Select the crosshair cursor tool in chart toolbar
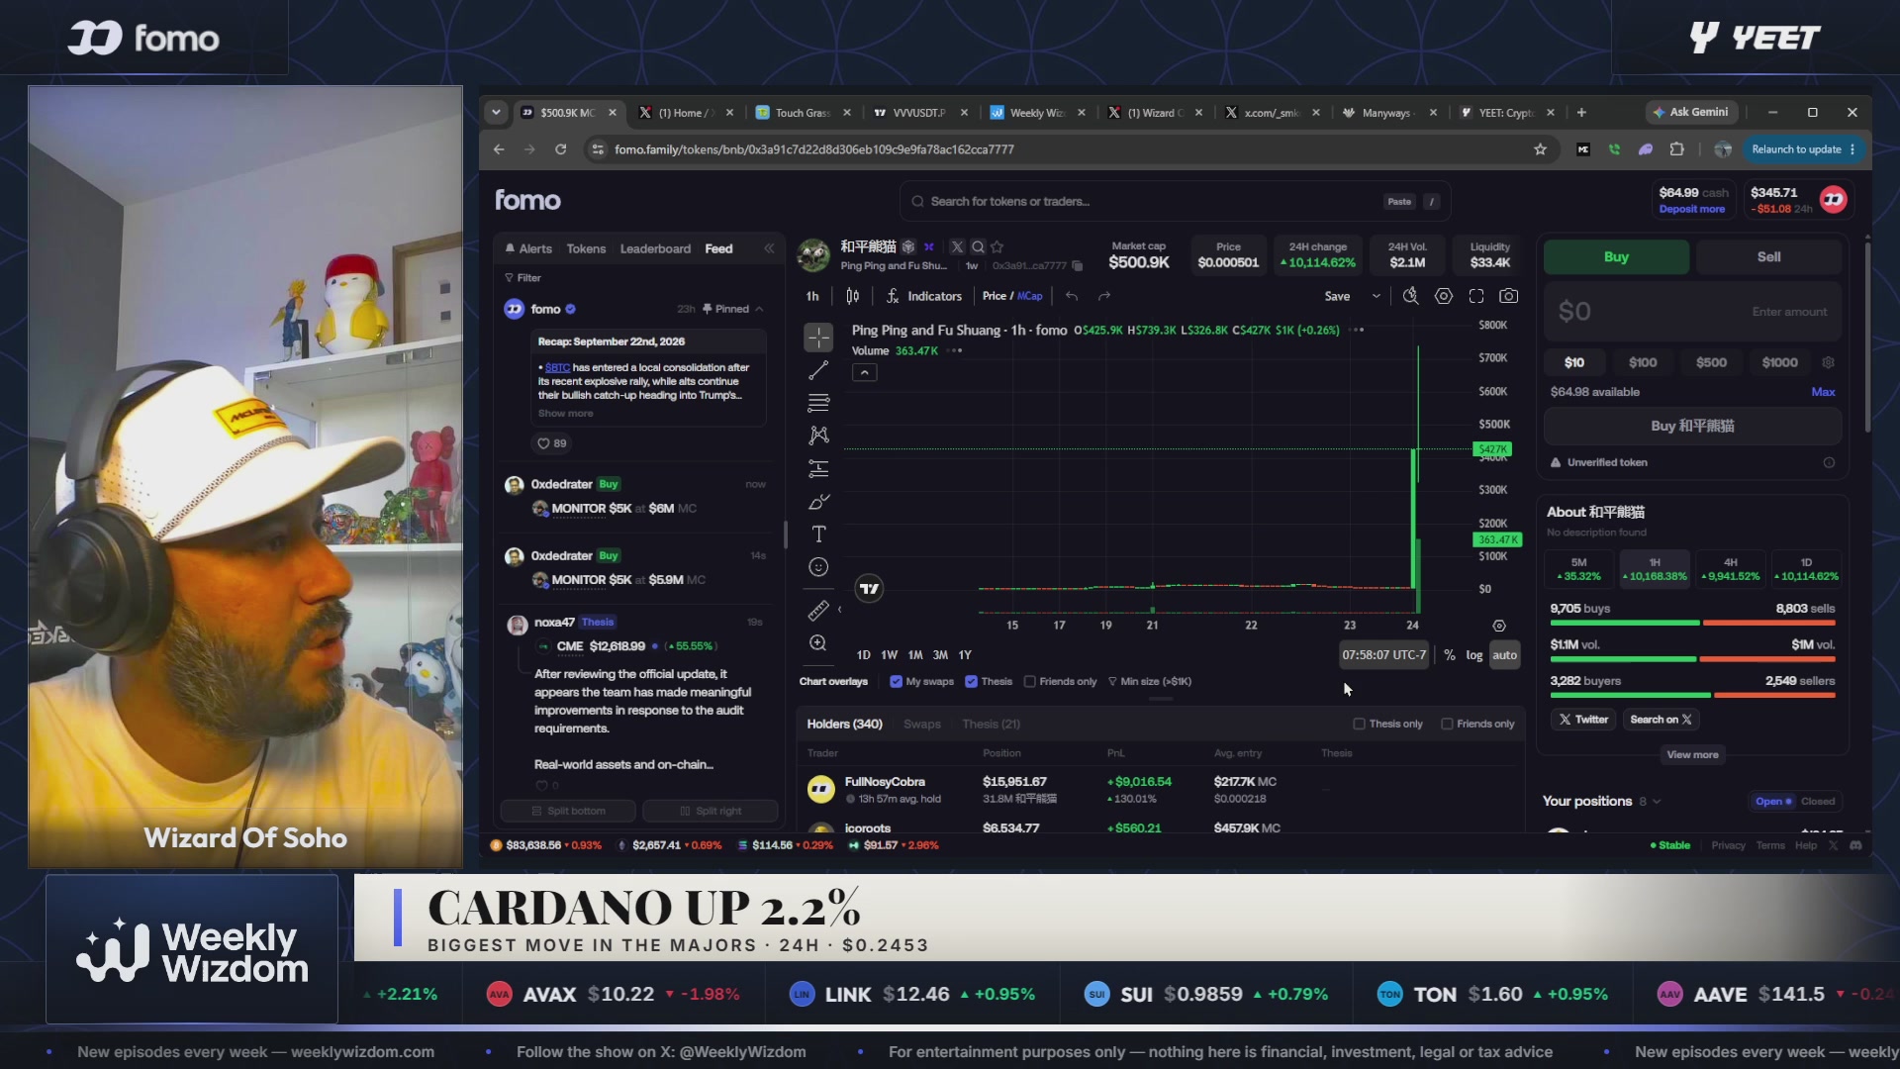 818,338
